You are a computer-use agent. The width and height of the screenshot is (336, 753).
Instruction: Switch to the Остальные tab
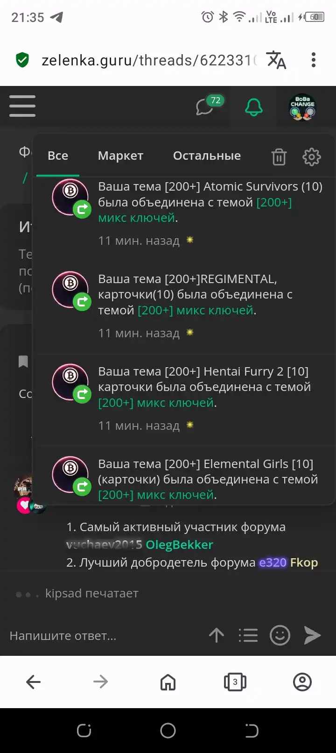pos(207,156)
